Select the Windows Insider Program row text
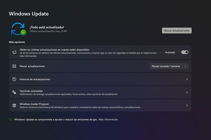This screenshot has width=211, height=140. (34, 104)
